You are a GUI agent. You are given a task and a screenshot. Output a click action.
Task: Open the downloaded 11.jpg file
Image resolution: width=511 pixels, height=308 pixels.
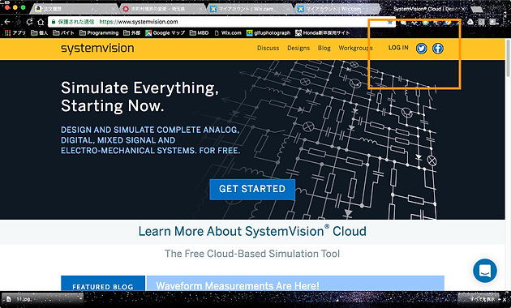[x=39, y=299]
